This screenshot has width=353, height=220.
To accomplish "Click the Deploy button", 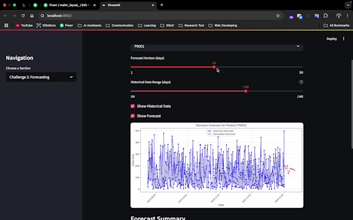I will click(x=332, y=39).
